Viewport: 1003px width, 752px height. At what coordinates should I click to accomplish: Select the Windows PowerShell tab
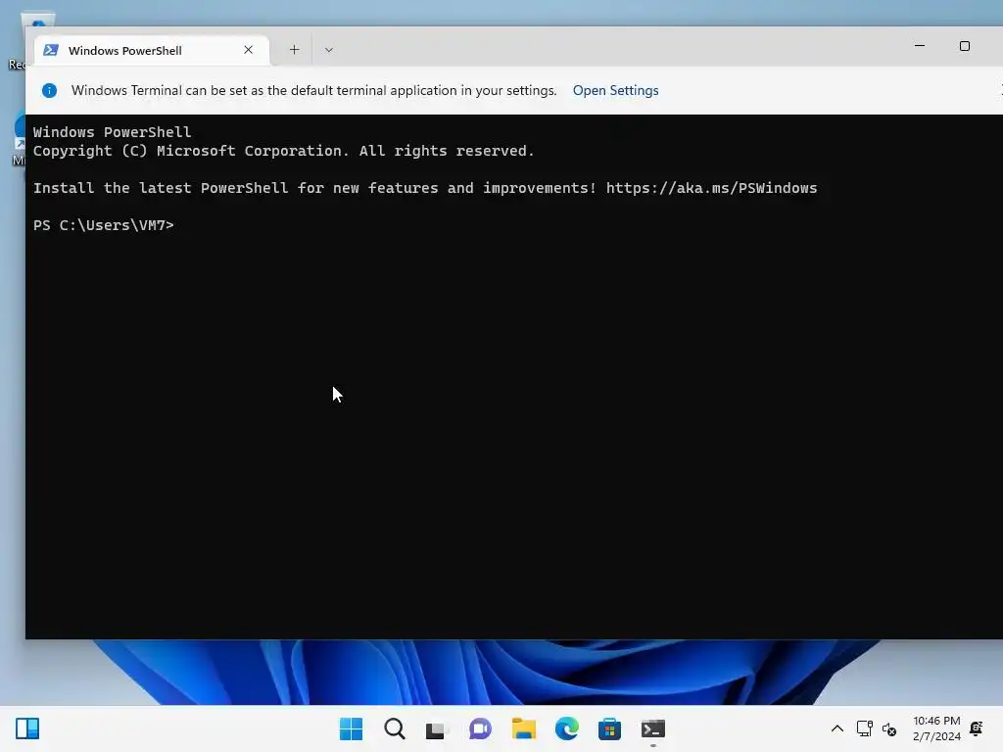coord(152,51)
